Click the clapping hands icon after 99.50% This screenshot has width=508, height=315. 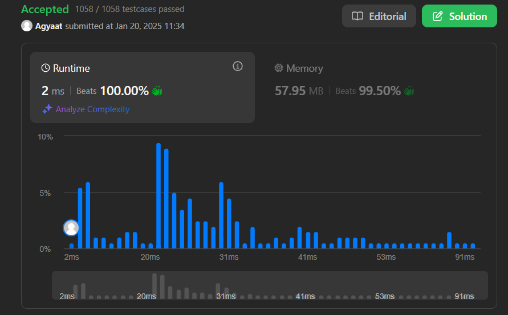pos(409,91)
